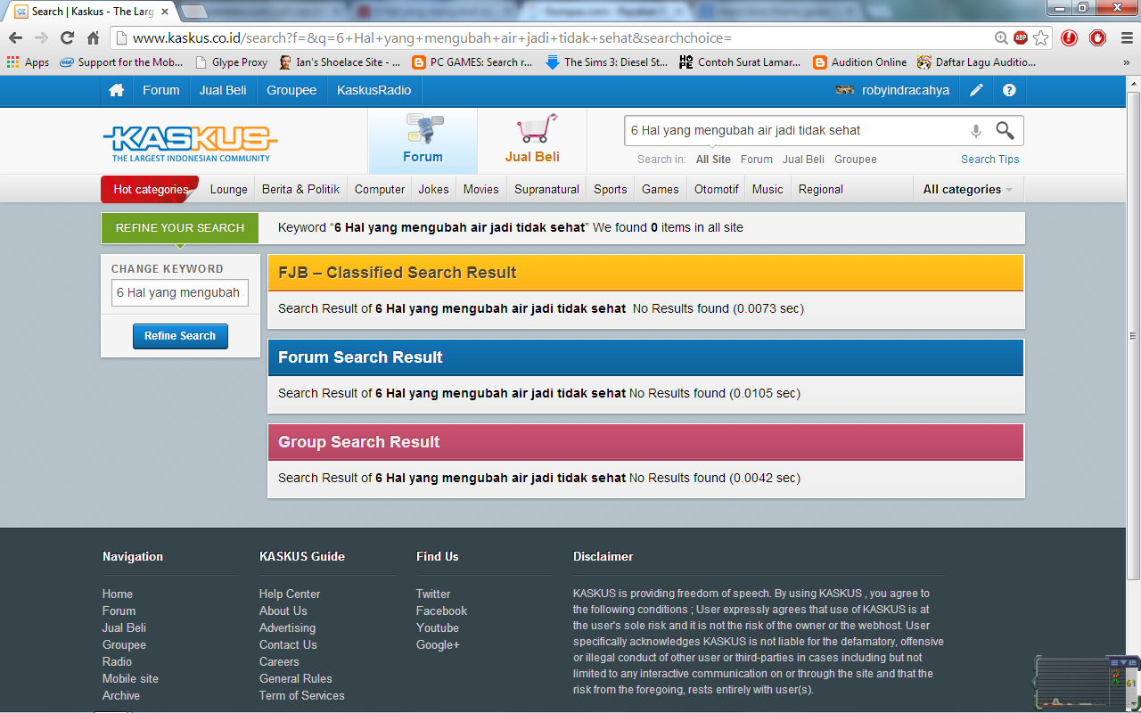
Task: Open robyindracahya user profile
Action: (892, 90)
